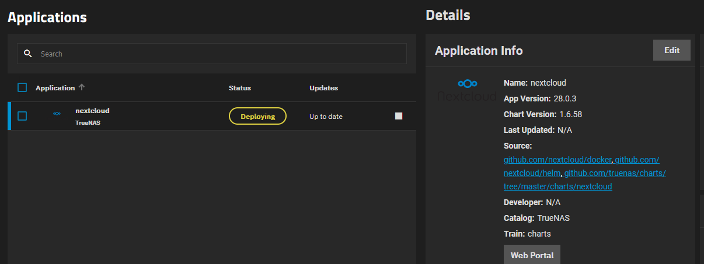Open the github.com/nextcloud/docker link

557,160
